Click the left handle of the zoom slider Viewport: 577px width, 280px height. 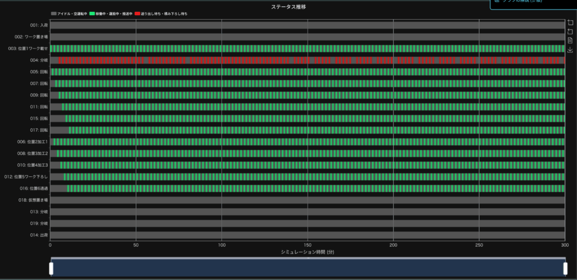click(51, 268)
